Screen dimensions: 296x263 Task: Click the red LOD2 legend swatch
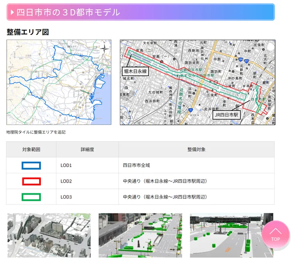(31, 181)
